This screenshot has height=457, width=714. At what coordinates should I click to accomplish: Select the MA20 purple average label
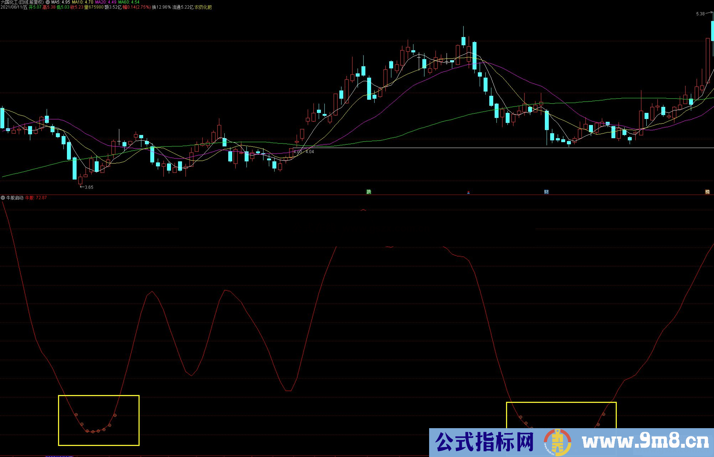click(105, 2)
